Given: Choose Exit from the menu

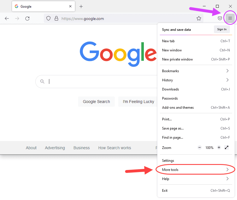Looking at the screenshot, I should click(x=196, y=191).
